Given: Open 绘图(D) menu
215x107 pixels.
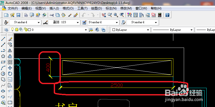Looking at the screenshot, I should pyautogui.click(x=96, y=8).
